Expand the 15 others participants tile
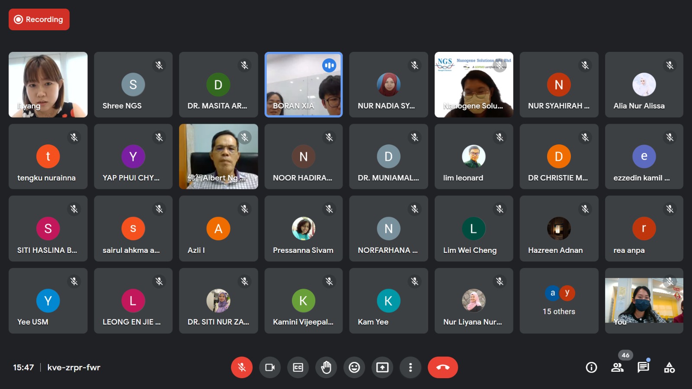This screenshot has width=692, height=389. [x=559, y=301]
